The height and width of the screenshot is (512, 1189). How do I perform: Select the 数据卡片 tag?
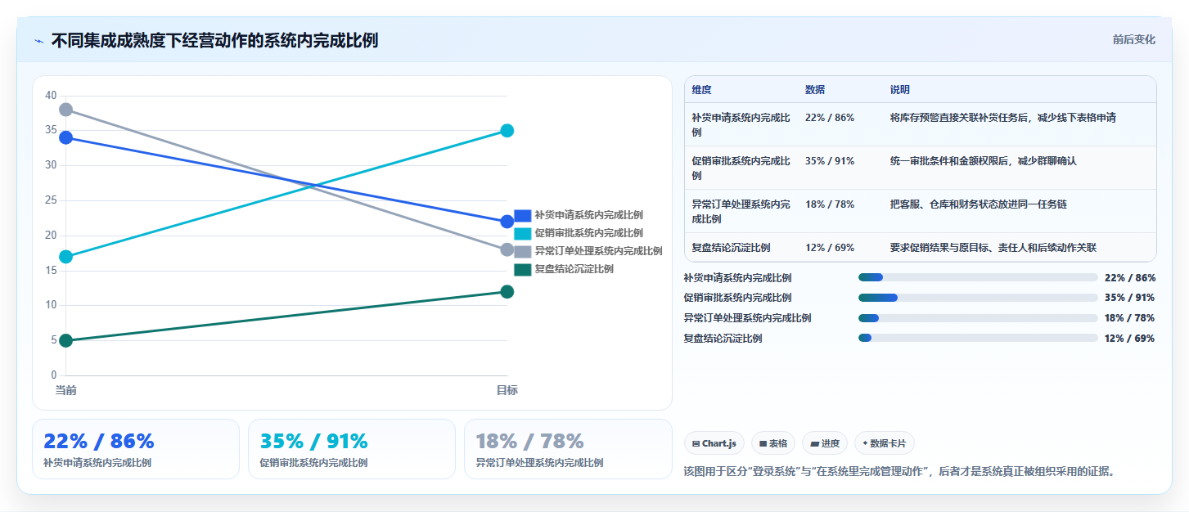885,443
